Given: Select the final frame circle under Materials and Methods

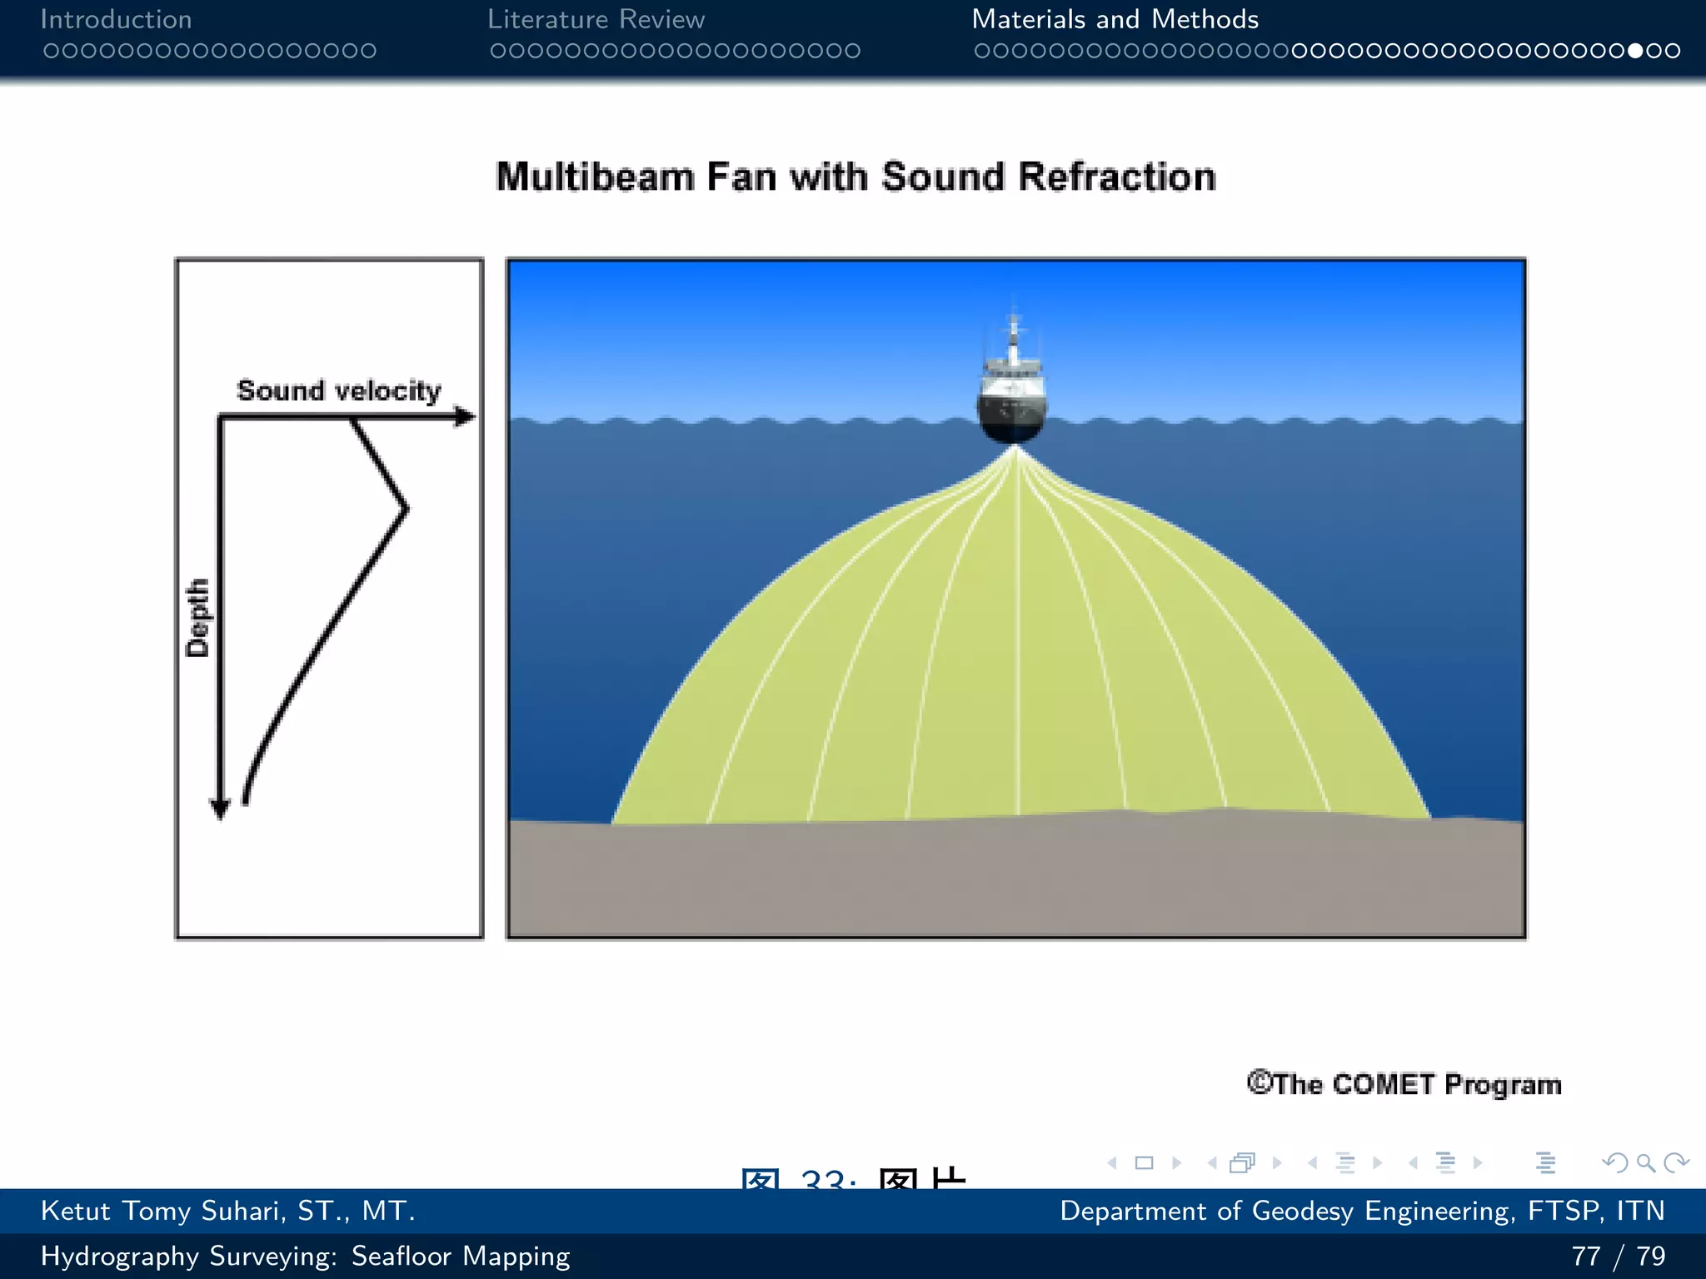Looking at the screenshot, I should point(1672,51).
